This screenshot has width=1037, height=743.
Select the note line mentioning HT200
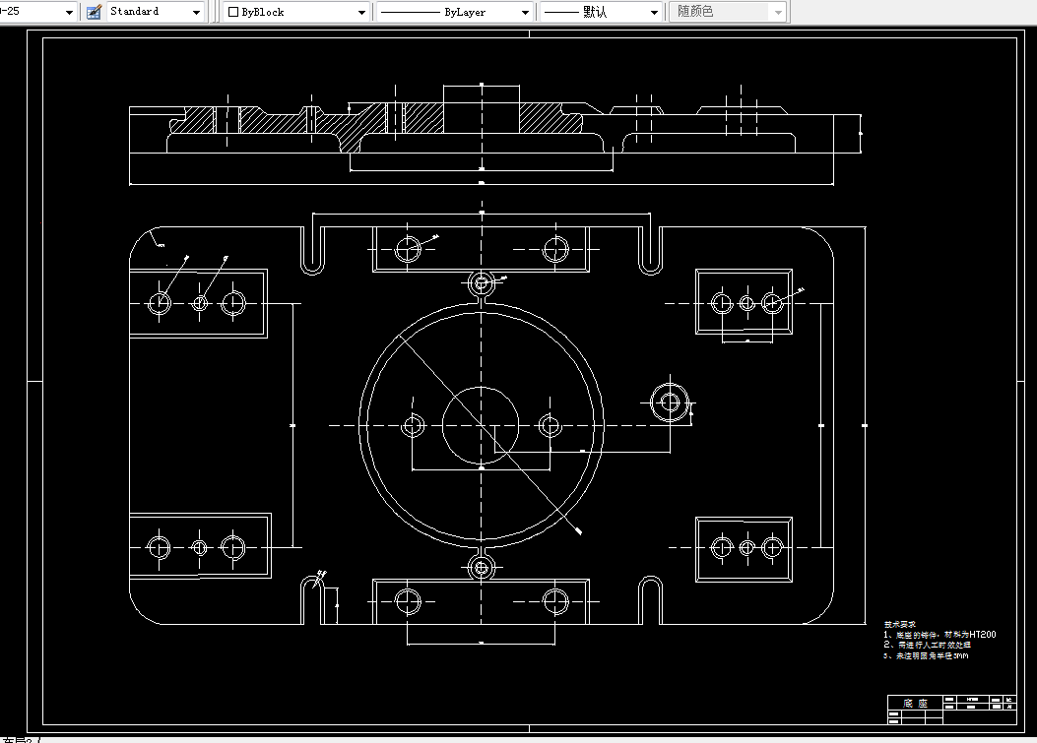(x=940, y=635)
